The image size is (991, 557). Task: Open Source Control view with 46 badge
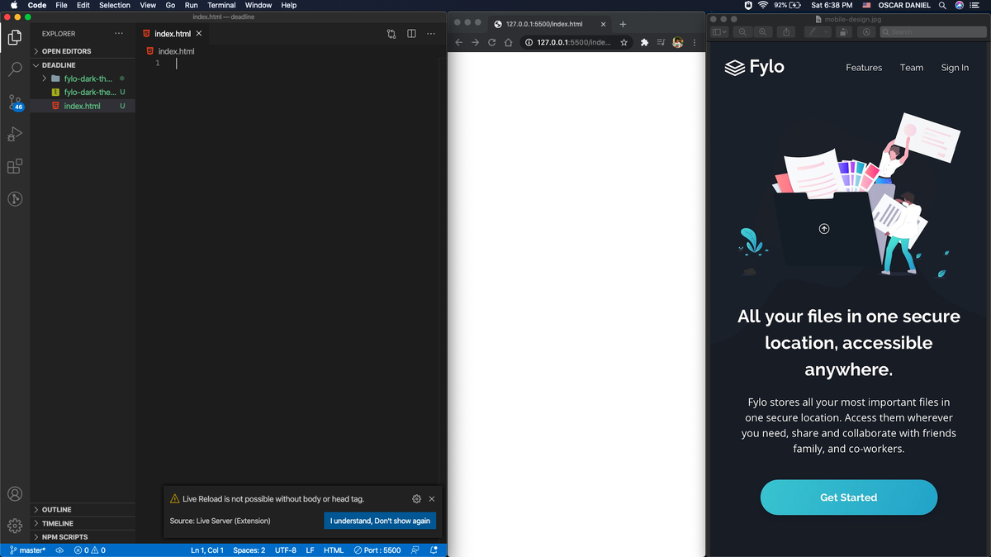point(15,102)
